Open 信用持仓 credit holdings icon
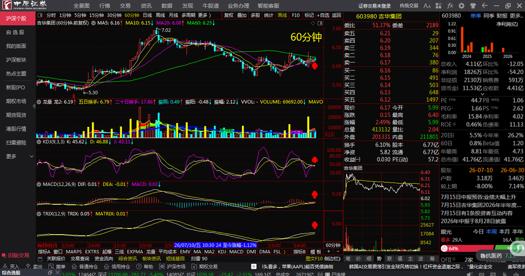Screen dimensions: 525x276 [106, 267]
